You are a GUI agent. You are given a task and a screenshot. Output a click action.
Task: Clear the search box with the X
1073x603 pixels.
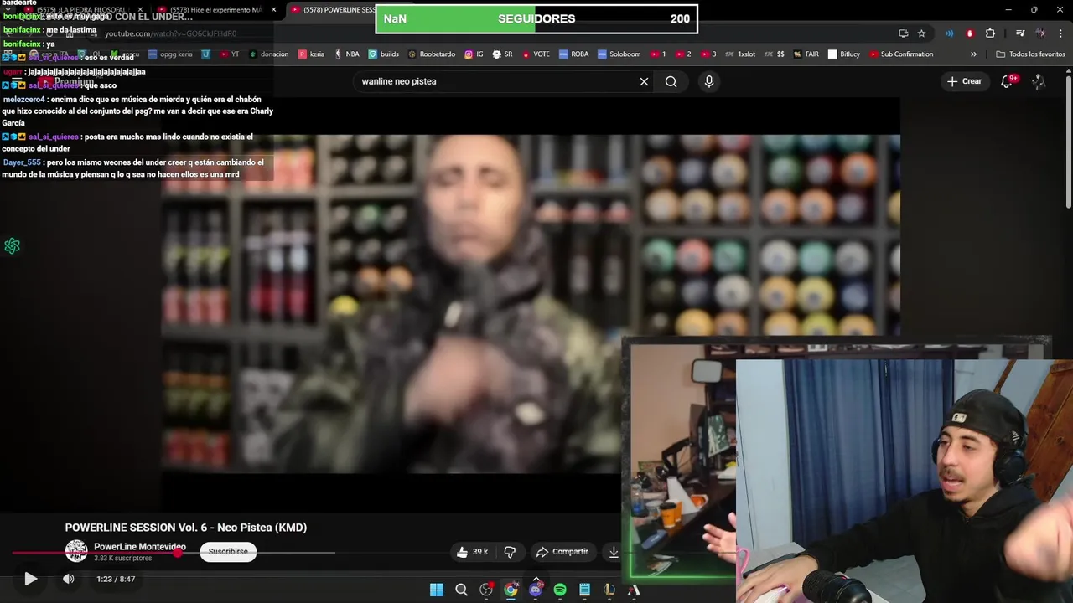[x=644, y=81]
